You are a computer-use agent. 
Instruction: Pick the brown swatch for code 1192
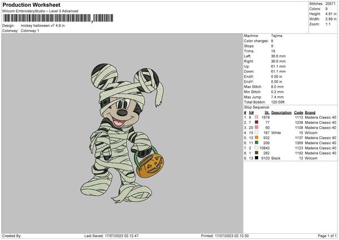[257, 153]
